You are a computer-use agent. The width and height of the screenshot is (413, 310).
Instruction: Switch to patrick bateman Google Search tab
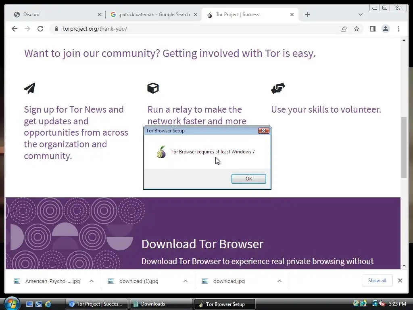[154, 15]
